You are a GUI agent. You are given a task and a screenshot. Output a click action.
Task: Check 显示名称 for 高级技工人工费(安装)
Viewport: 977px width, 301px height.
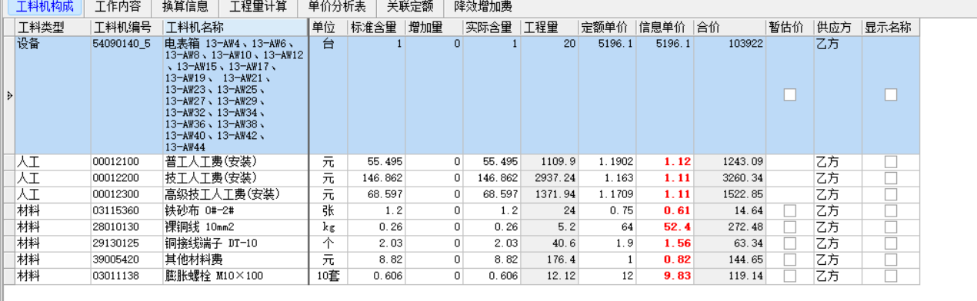[890, 194]
